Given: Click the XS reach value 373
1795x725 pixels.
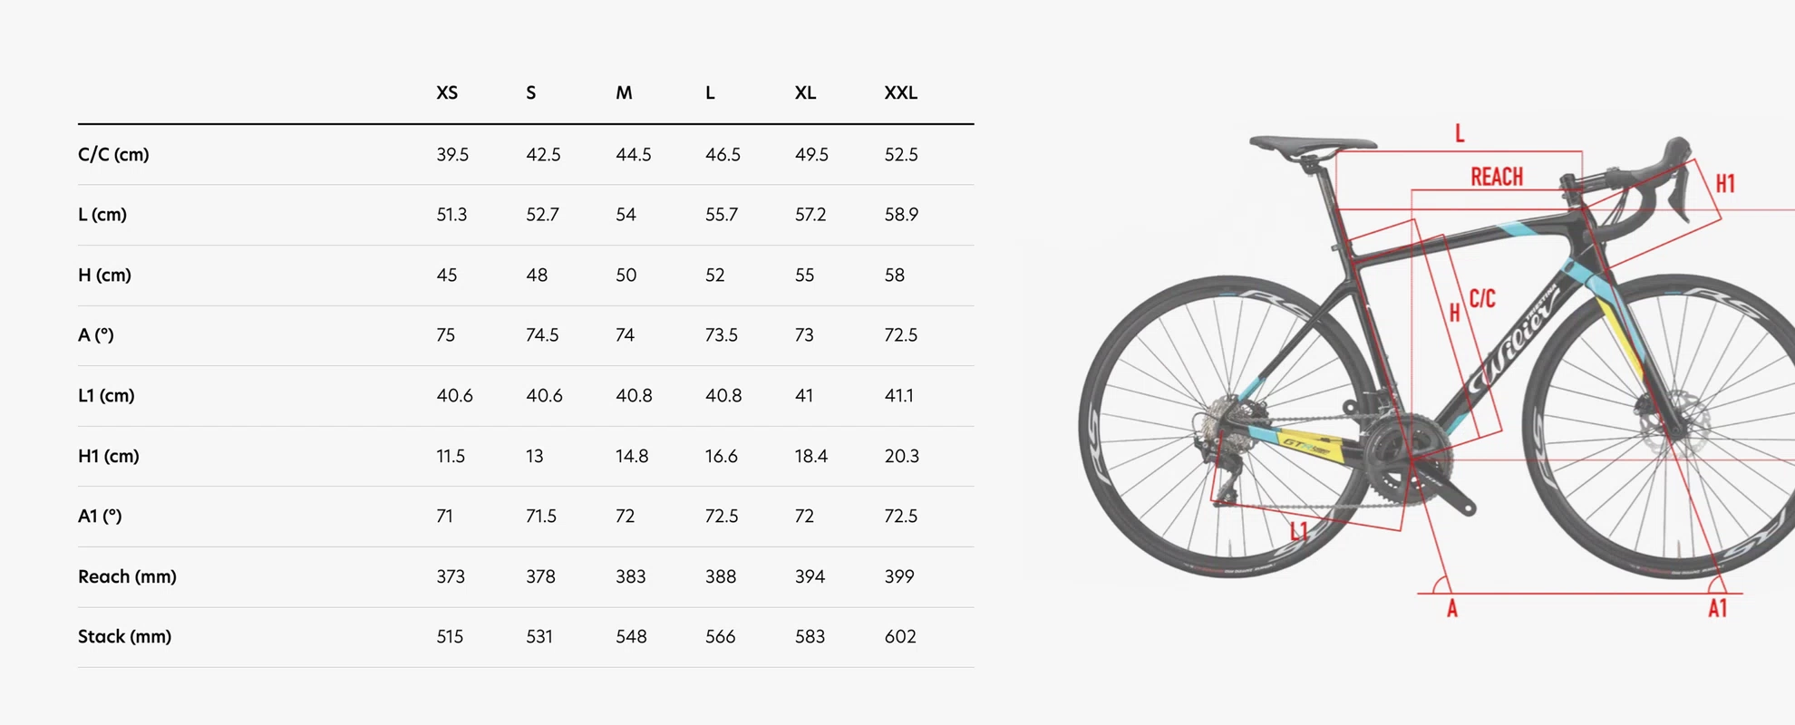Looking at the screenshot, I should pyautogui.click(x=451, y=576).
